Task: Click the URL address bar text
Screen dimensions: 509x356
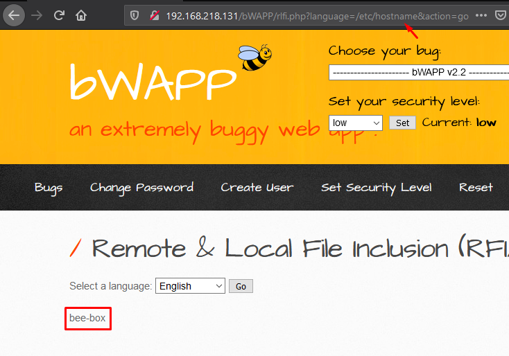Action: click(x=317, y=16)
